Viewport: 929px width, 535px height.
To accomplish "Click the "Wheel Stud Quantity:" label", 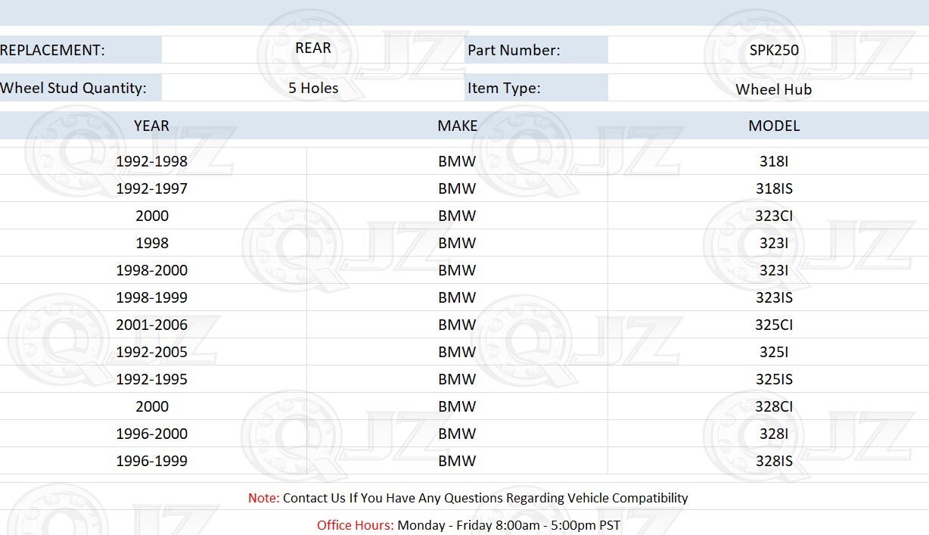I will 73,88.
